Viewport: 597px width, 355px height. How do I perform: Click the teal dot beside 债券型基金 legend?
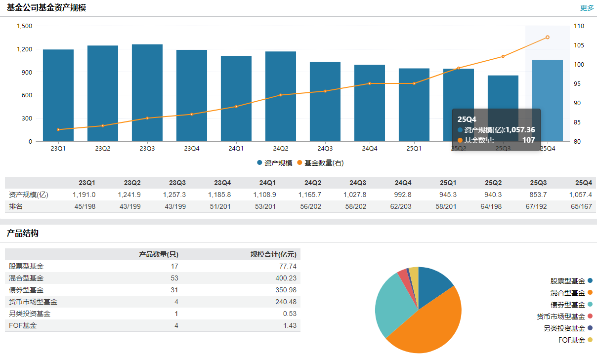(590, 305)
